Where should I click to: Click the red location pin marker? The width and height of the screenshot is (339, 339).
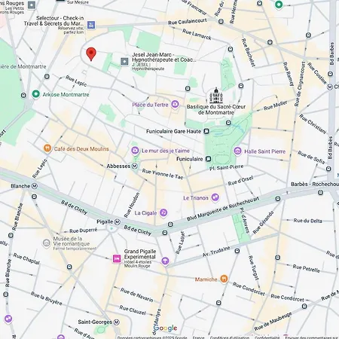[x=91, y=54]
